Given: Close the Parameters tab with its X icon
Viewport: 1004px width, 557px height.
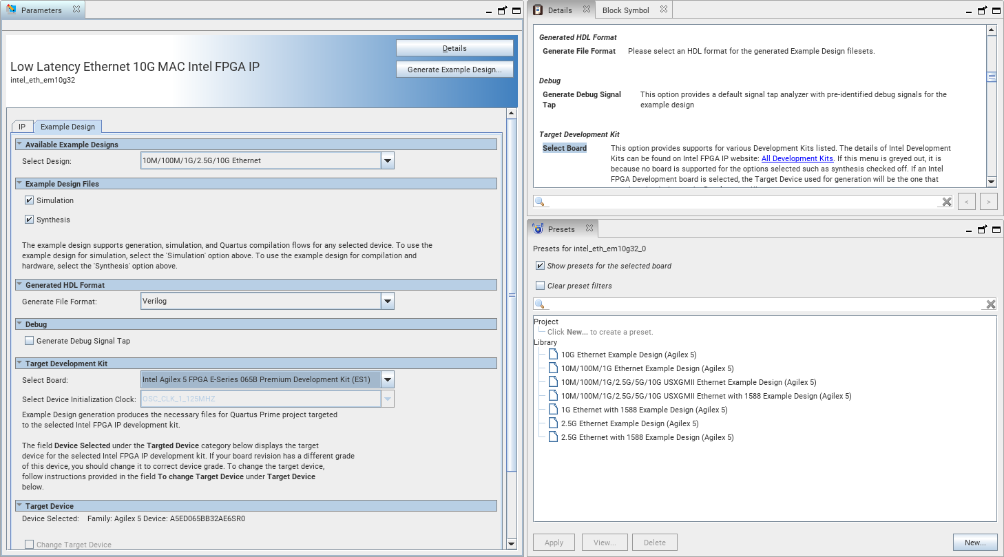Looking at the screenshot, I should click(x=76, y=10).
